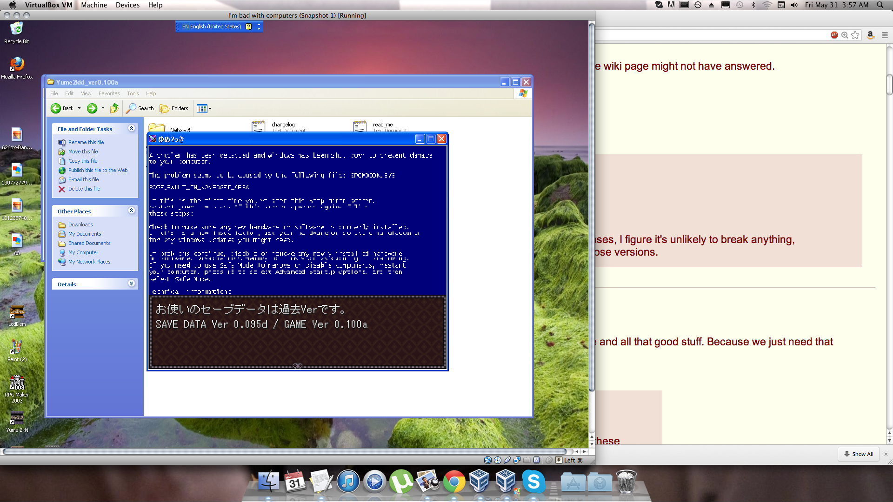Click Copy this file
The height and width of the screenshot is (502, 893).
(x=83, y=161)
